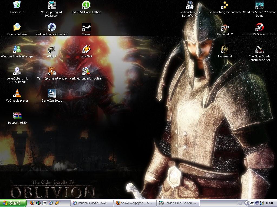Click the 16:31 taskbar clock

269,203
